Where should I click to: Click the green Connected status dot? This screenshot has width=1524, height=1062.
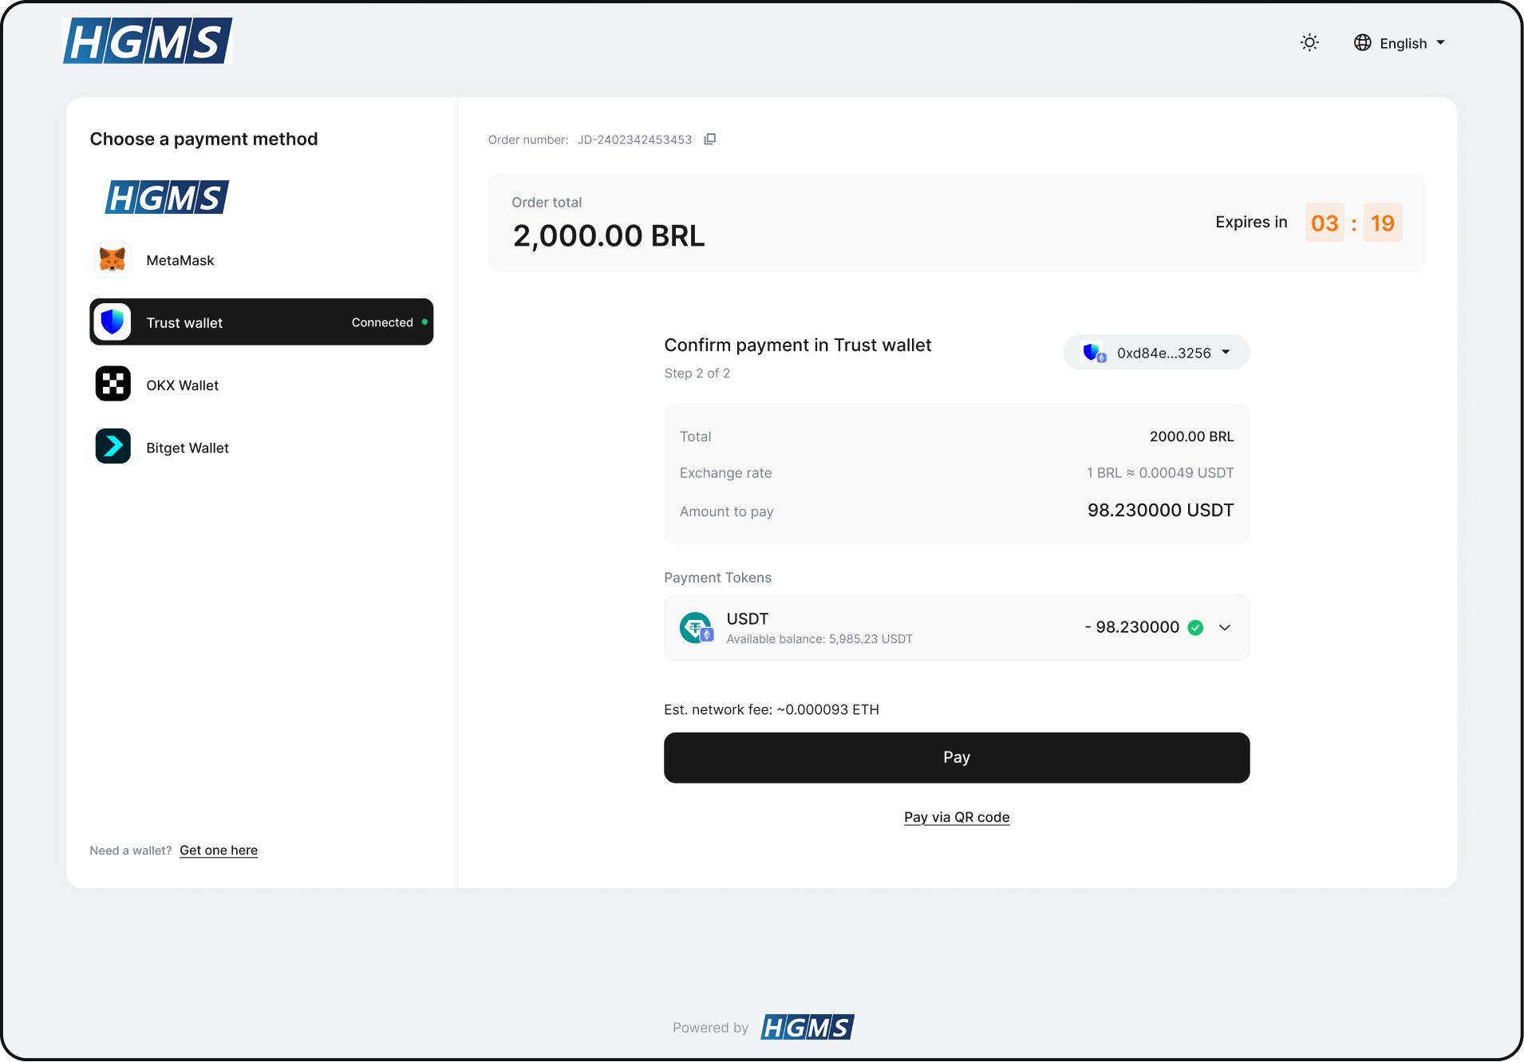point(424,322)
